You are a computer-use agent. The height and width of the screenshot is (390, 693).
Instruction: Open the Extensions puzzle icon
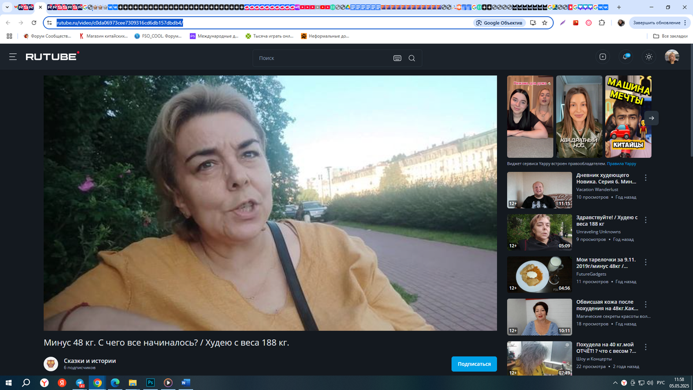(602, 23)
